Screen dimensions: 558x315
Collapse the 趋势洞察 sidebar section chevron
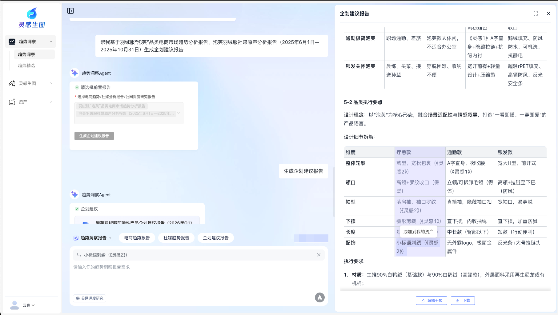point(51,42)
